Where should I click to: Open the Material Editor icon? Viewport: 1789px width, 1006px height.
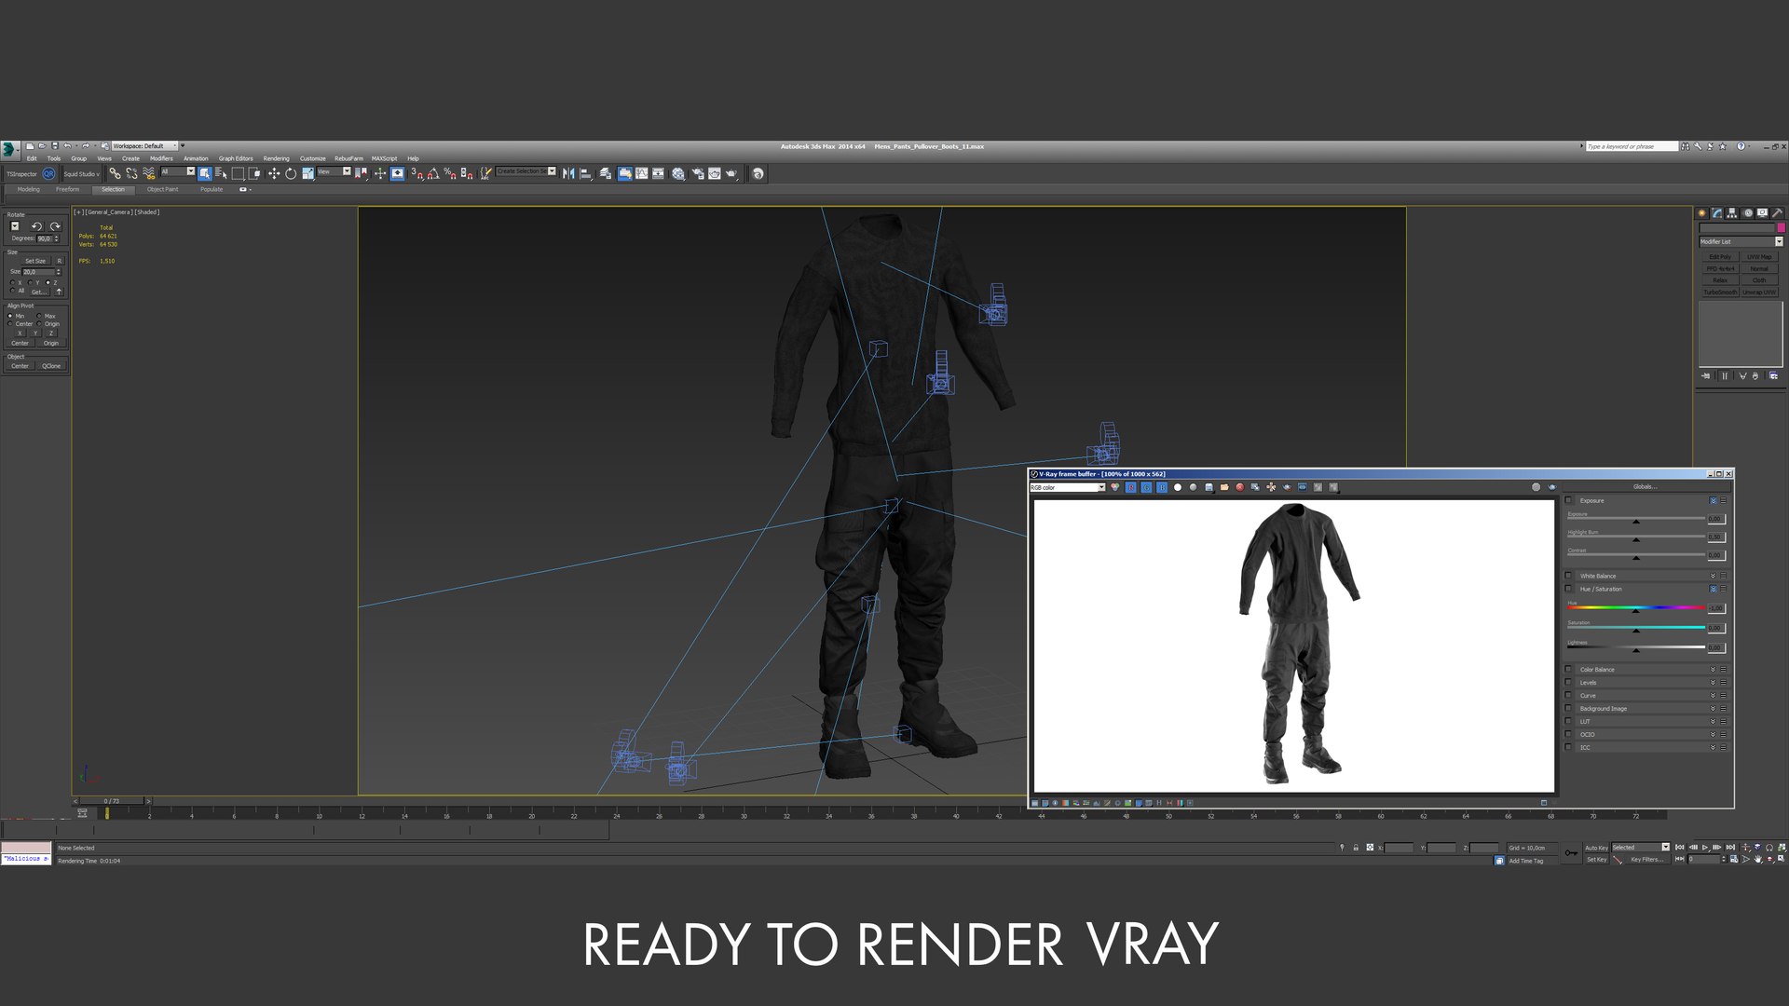[678, 173]
